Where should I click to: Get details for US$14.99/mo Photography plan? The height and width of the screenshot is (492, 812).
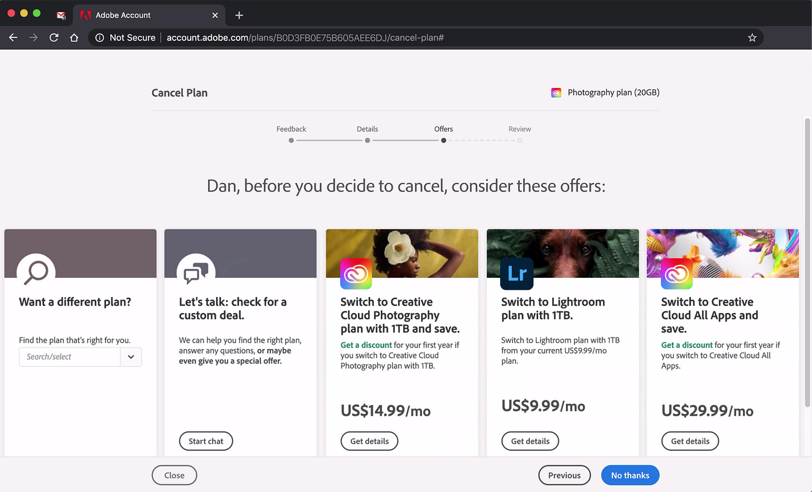click(x=369, y=441)
